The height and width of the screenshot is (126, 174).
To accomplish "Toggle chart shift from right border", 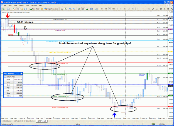I will click(83, 9).
